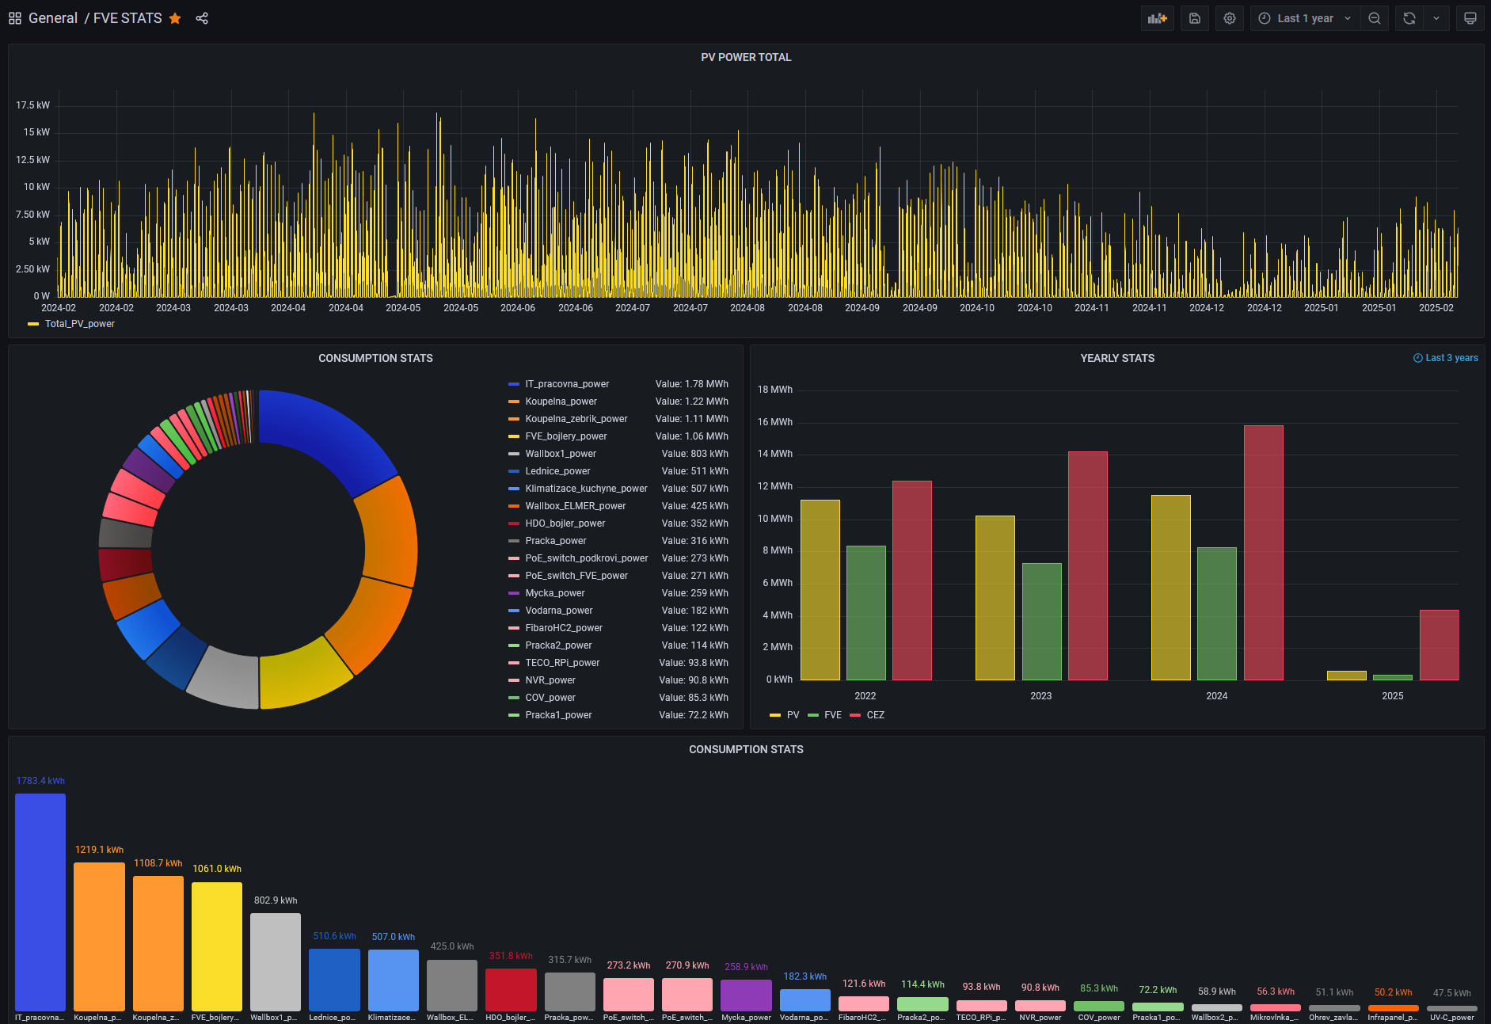Refresh the dashboard
Viewport: 1491px width, 1024px height.
[x=1409, y=18]
